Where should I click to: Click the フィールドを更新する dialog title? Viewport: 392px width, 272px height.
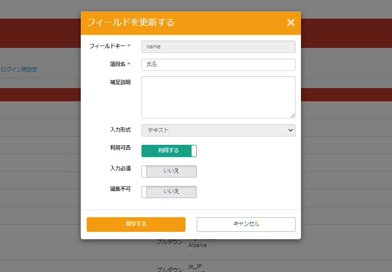tap(130, 23)
